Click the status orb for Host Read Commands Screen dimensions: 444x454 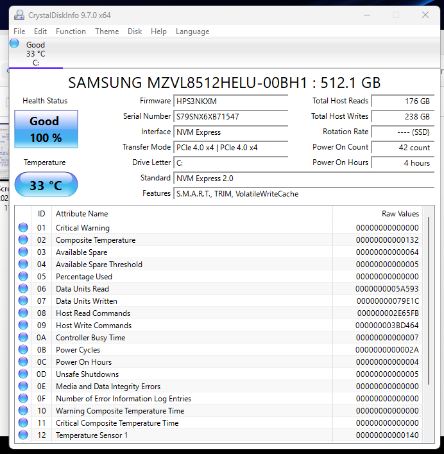click(23, 313)
